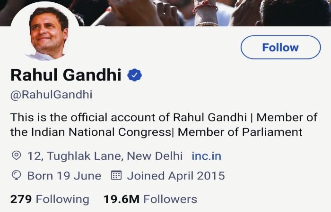The image size is (331, 212).
Task: Click the location pin icon
Action: click(16, 155)
